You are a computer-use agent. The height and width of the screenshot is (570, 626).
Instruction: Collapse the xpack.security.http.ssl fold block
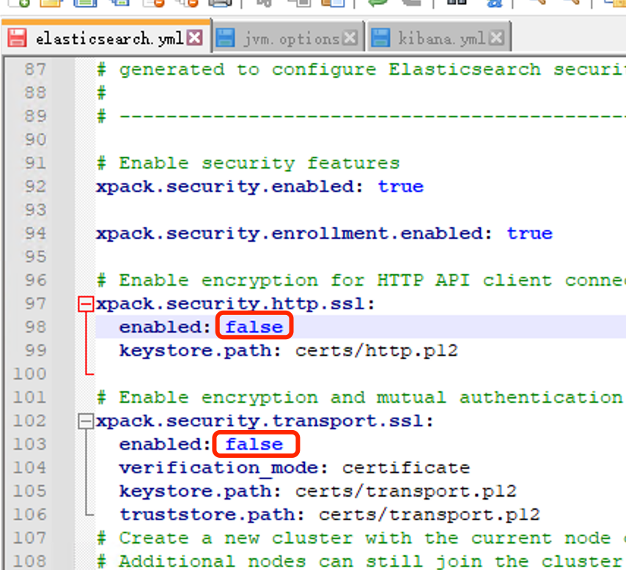86,304
